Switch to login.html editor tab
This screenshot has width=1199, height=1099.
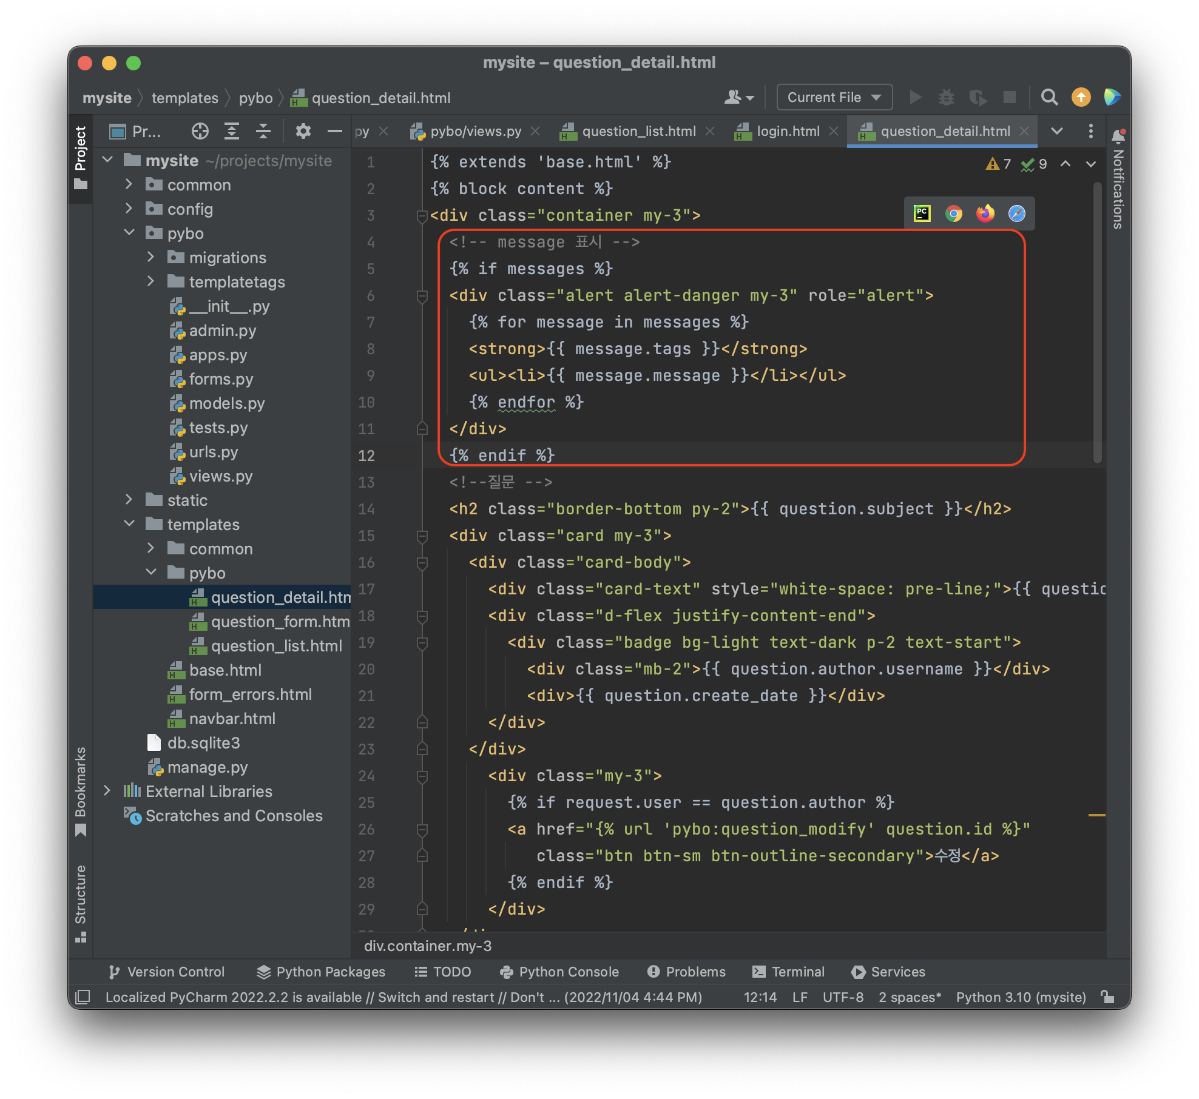(x=787, y=131)
